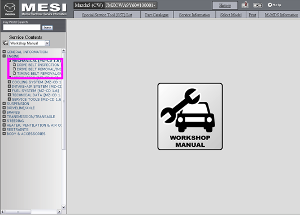Screen dimensions: 300x215
Task: Click the Print tab
Action: (253, 15)
